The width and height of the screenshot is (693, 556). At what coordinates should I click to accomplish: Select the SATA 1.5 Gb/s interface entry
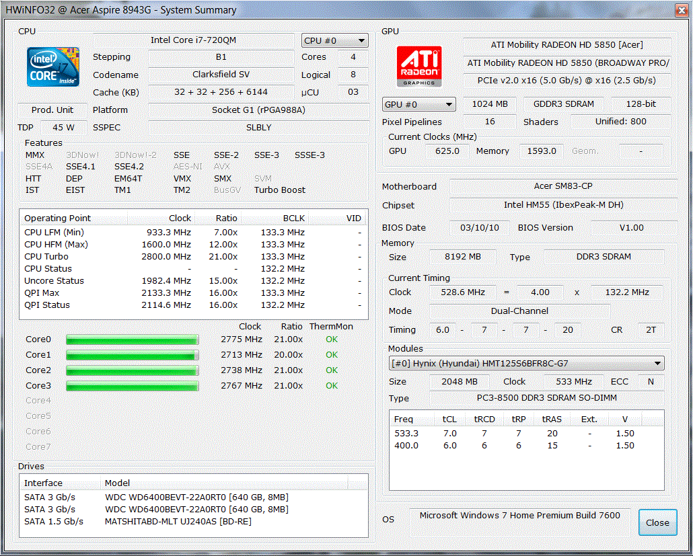tap(53, 522)
